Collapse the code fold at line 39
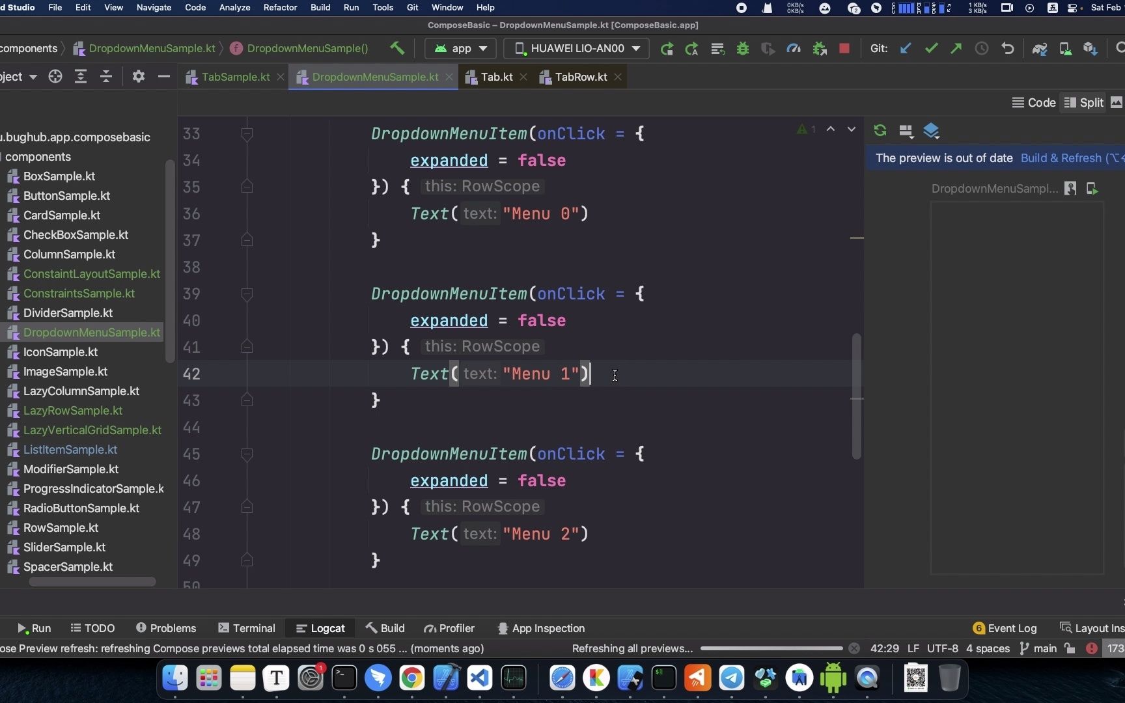The height and width of the screenshot is (703, 1125). click(x=247, y=294)
